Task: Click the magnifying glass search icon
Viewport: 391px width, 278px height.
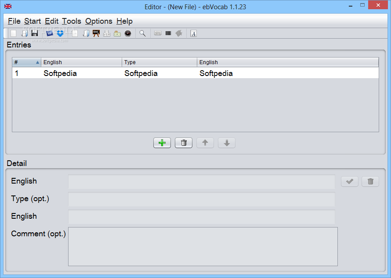Action: (x=143, y=33)
